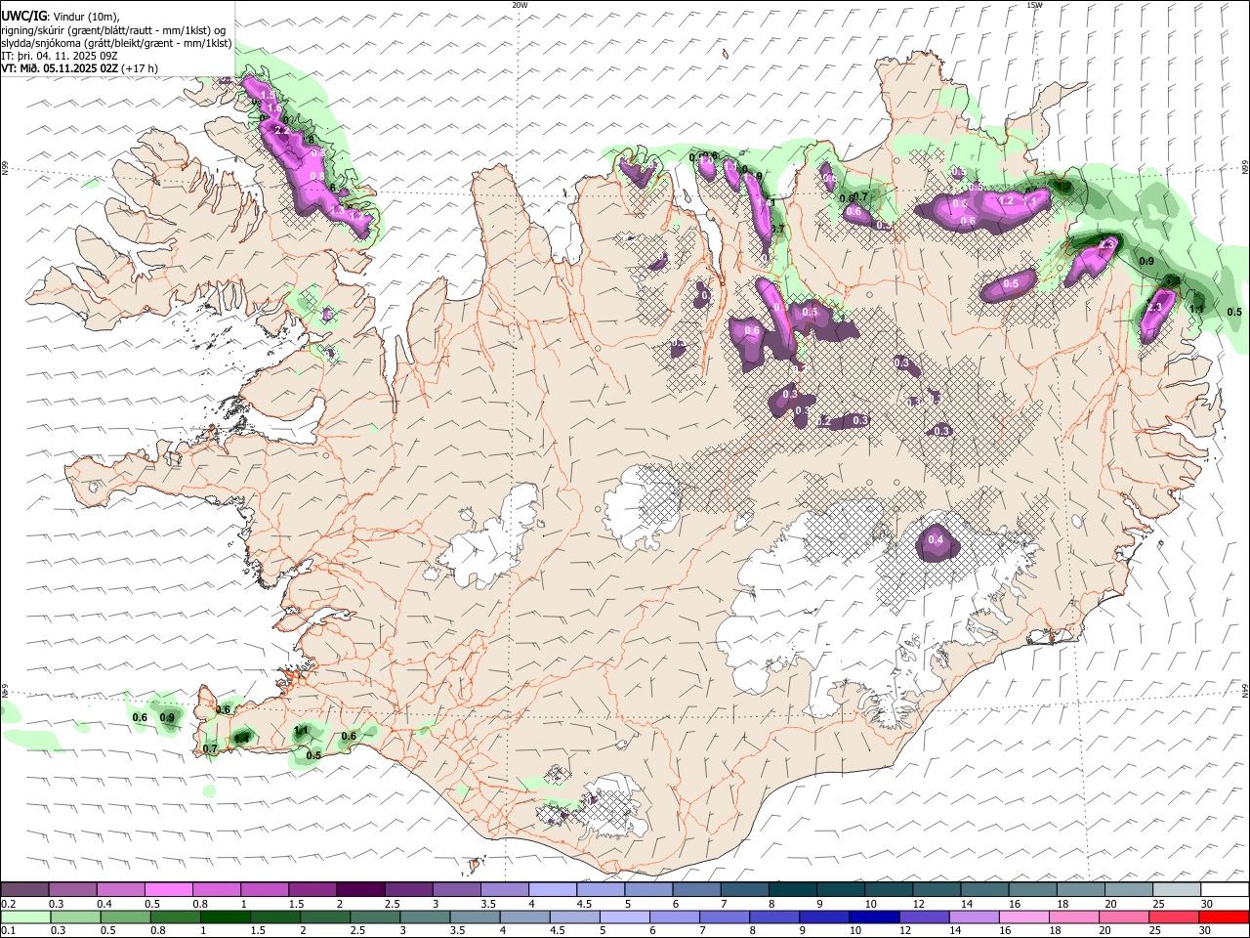
Task: Click the "UWC/IG" title text
Action: pyautogui.click(x=24, y=16)
